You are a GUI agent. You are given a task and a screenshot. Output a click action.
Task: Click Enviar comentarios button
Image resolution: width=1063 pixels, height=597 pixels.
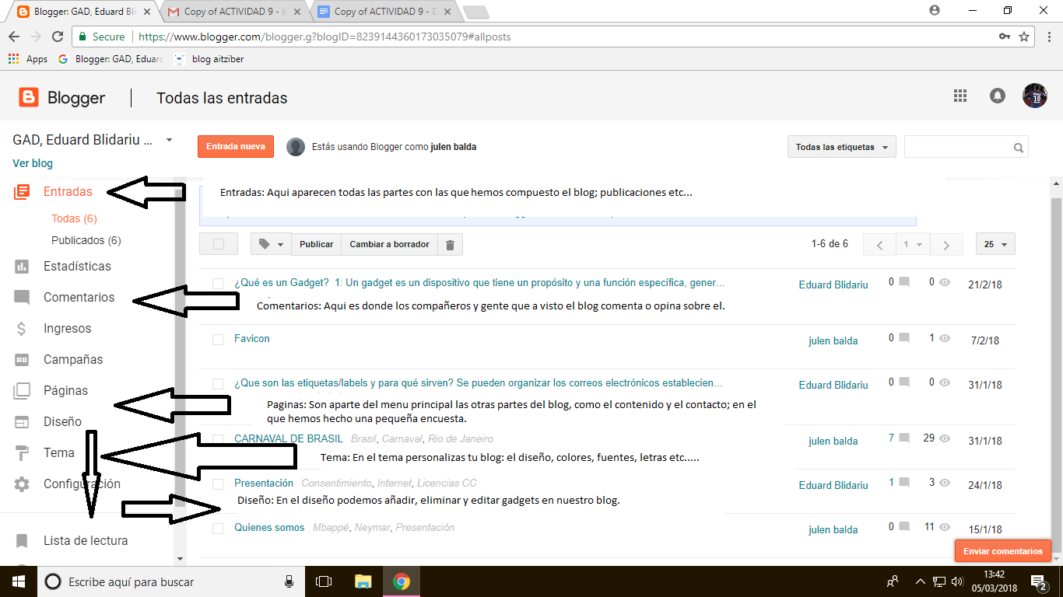coord(1003,551)
